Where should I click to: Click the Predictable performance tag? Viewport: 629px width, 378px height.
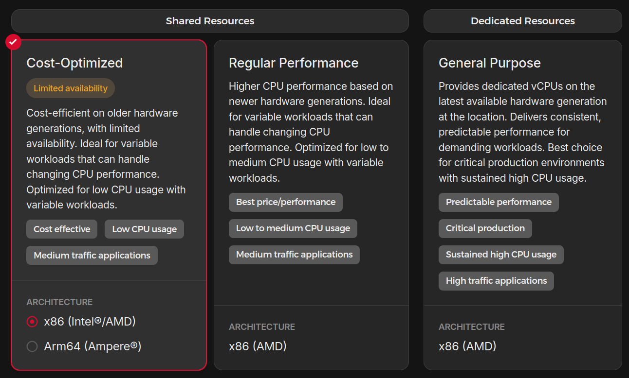coord(499,202)
